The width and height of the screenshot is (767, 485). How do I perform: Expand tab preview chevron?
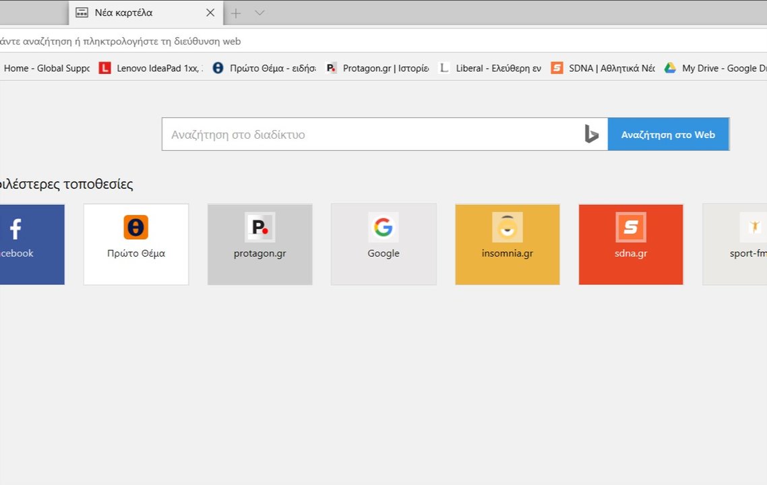tap(259, 13)
